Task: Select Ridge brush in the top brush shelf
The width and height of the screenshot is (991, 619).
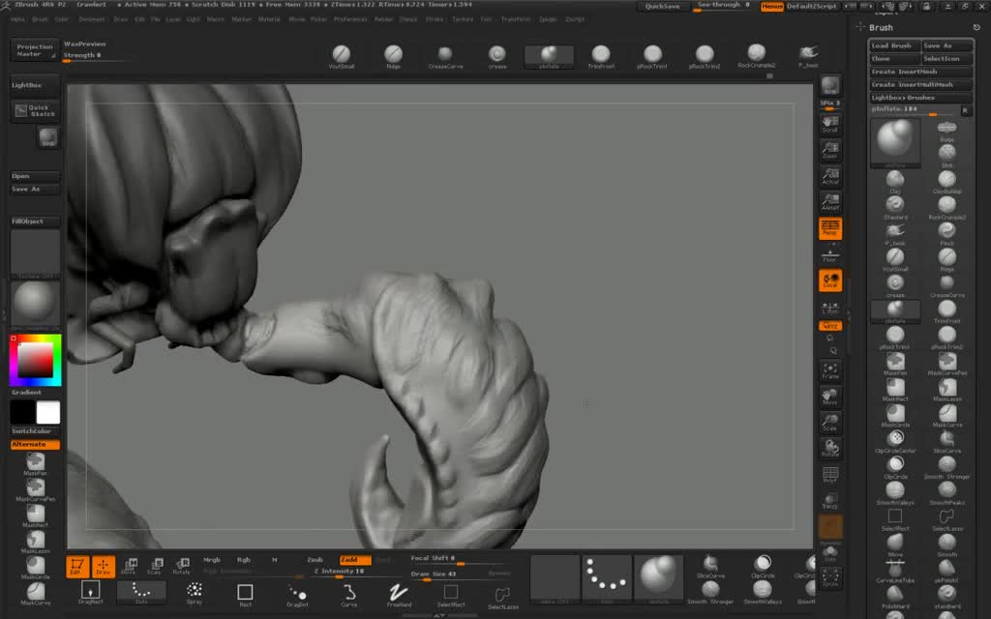Action: 393,56
